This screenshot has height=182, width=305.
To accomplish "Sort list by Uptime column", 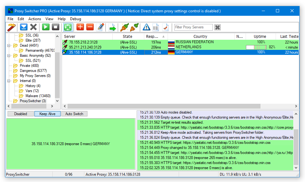I will (261, 37).
